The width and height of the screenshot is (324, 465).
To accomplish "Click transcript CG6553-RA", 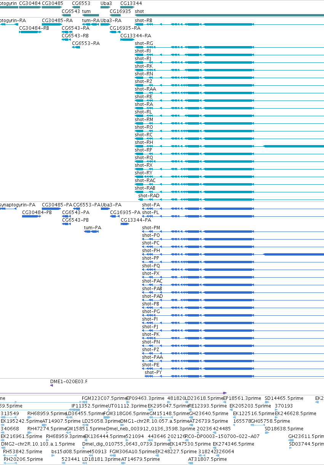I will coord(86,43).
